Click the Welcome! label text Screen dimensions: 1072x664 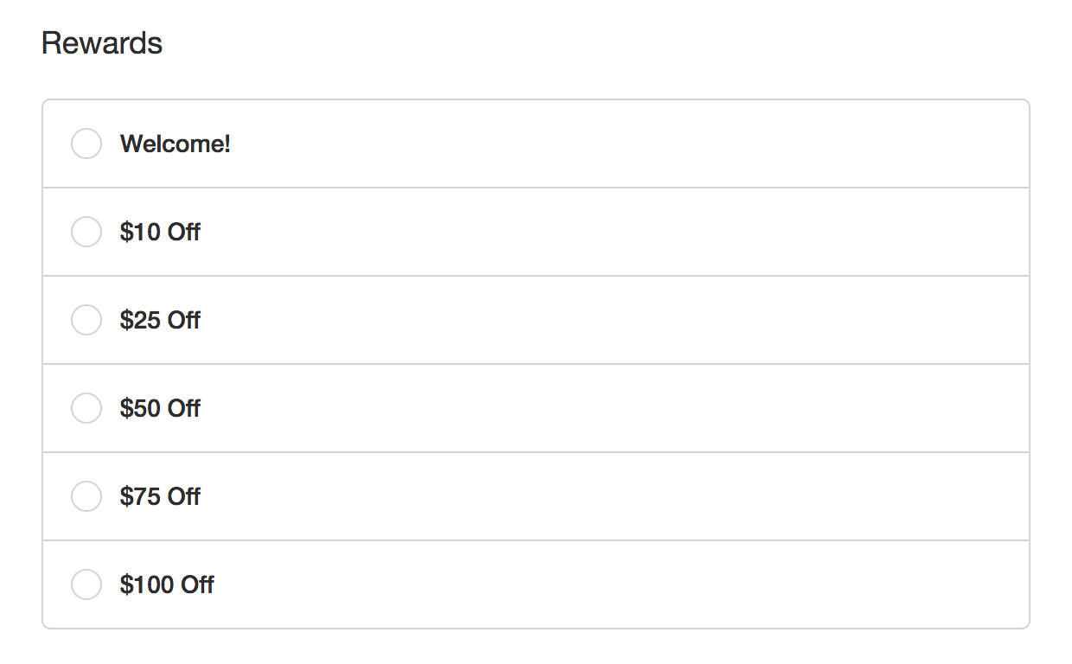175,144
